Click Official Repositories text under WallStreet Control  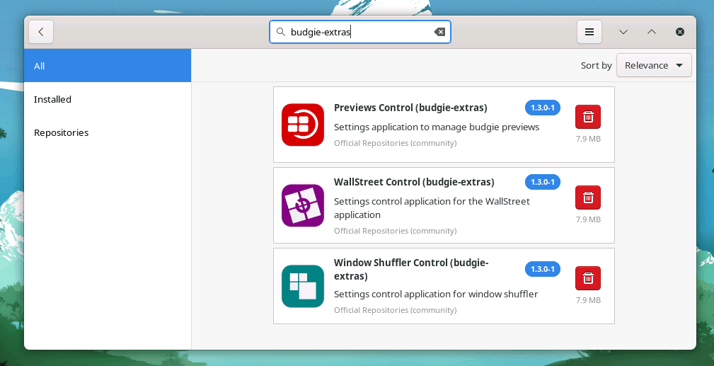tap(396, 231)
